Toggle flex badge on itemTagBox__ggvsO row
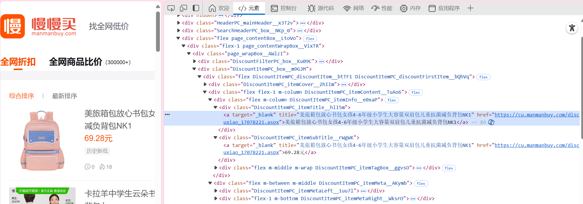 449,168
